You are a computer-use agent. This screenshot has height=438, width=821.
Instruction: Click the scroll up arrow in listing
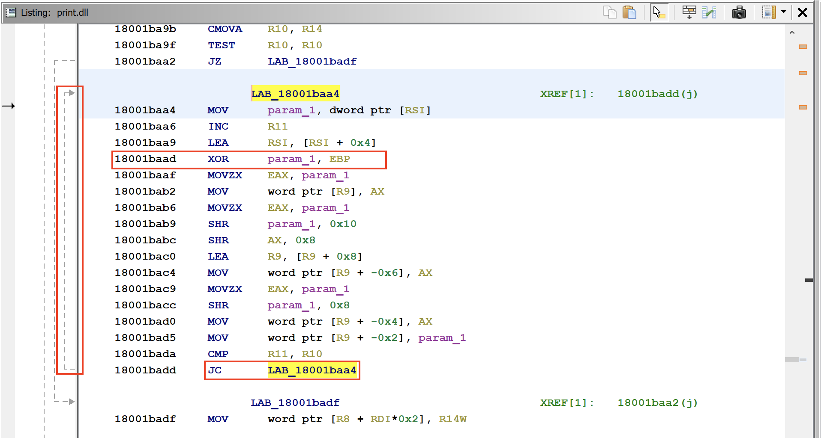[792, 32]
